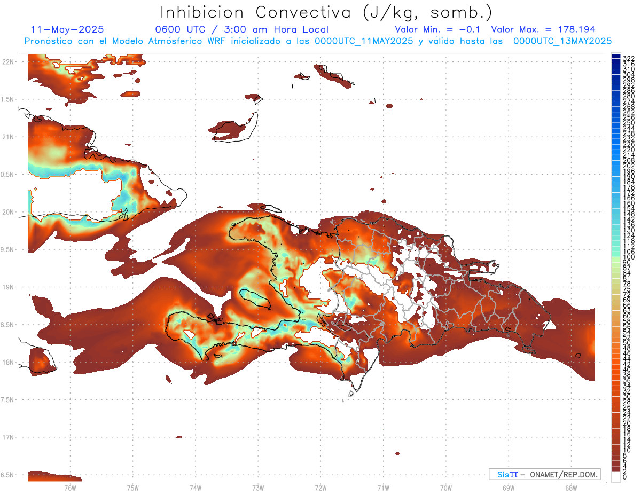Click the '74W' longitude label

(x=195, y=488)
